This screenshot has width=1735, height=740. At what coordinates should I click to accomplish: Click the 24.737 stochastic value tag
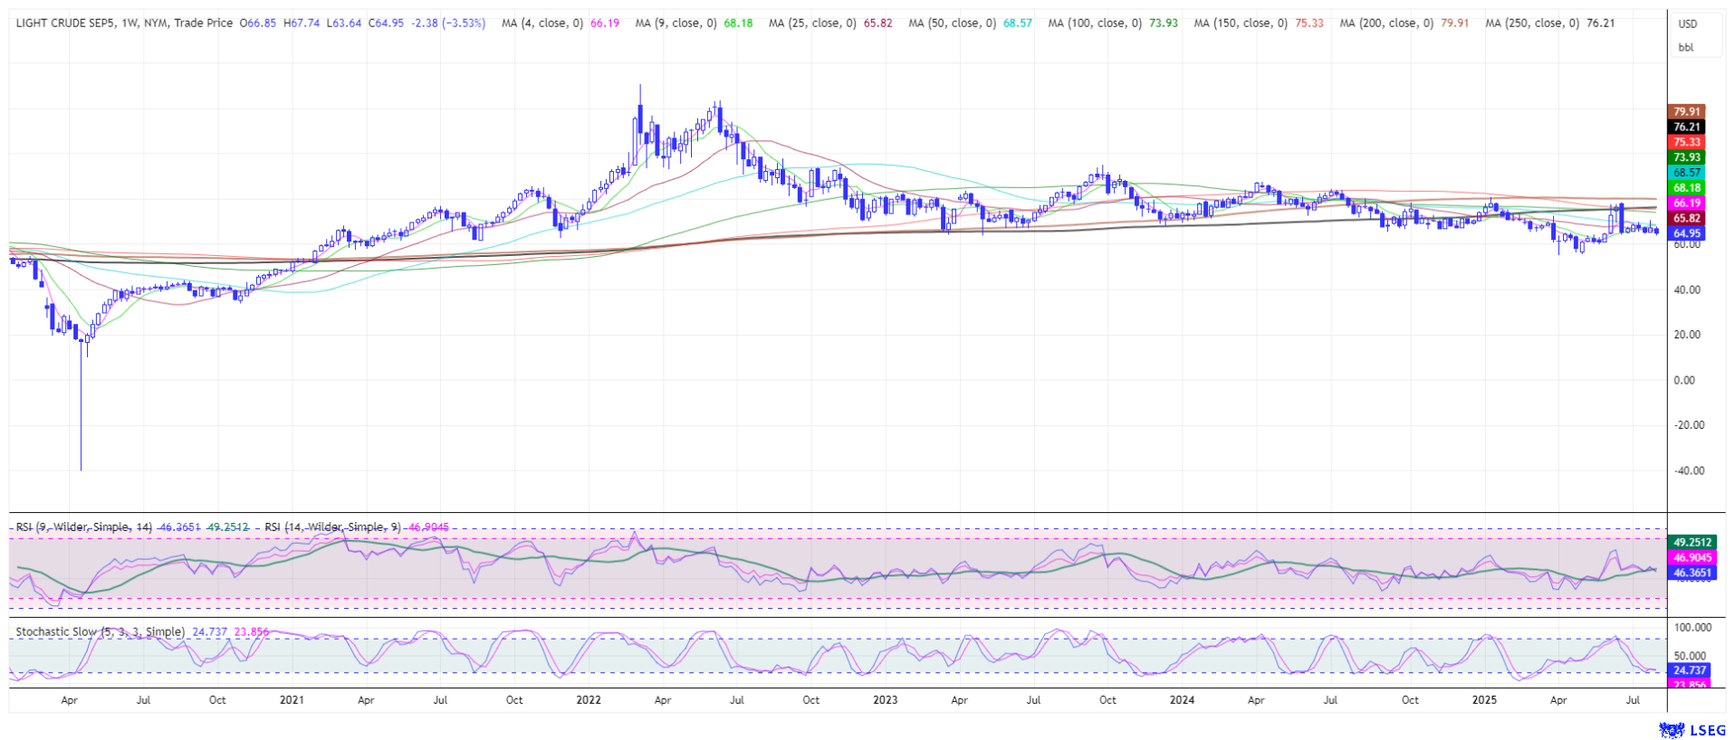click(x=1690, y=670)
